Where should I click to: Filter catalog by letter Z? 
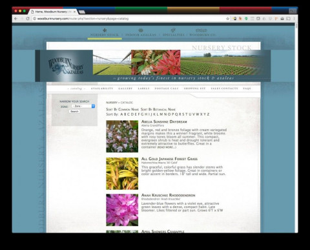(208, 114)
